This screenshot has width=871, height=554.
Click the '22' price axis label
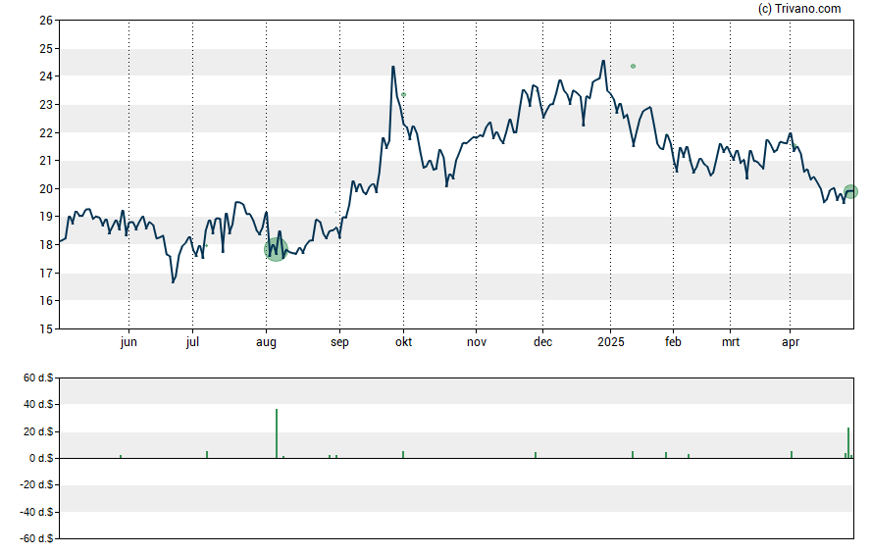coord(46,133)
